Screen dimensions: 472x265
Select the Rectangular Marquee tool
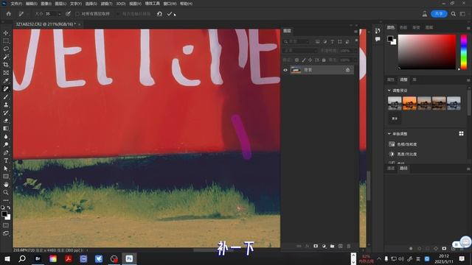coord(6,41)
